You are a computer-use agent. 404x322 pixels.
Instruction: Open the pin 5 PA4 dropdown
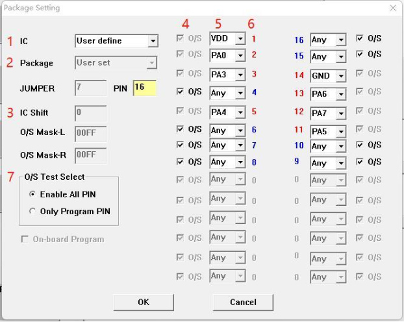(x=227, y=112)
